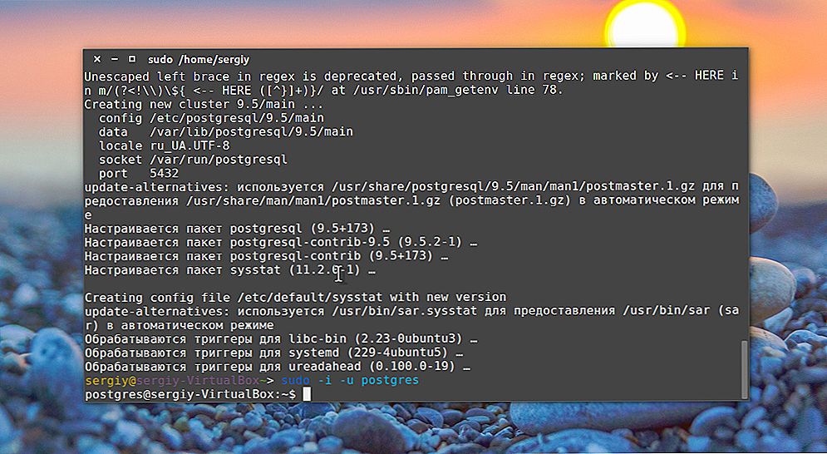This screenshot has height=454, width=827.
Task: Click the data path /var/lib/postgresql/9.5/main
Action: pos(251,131)
